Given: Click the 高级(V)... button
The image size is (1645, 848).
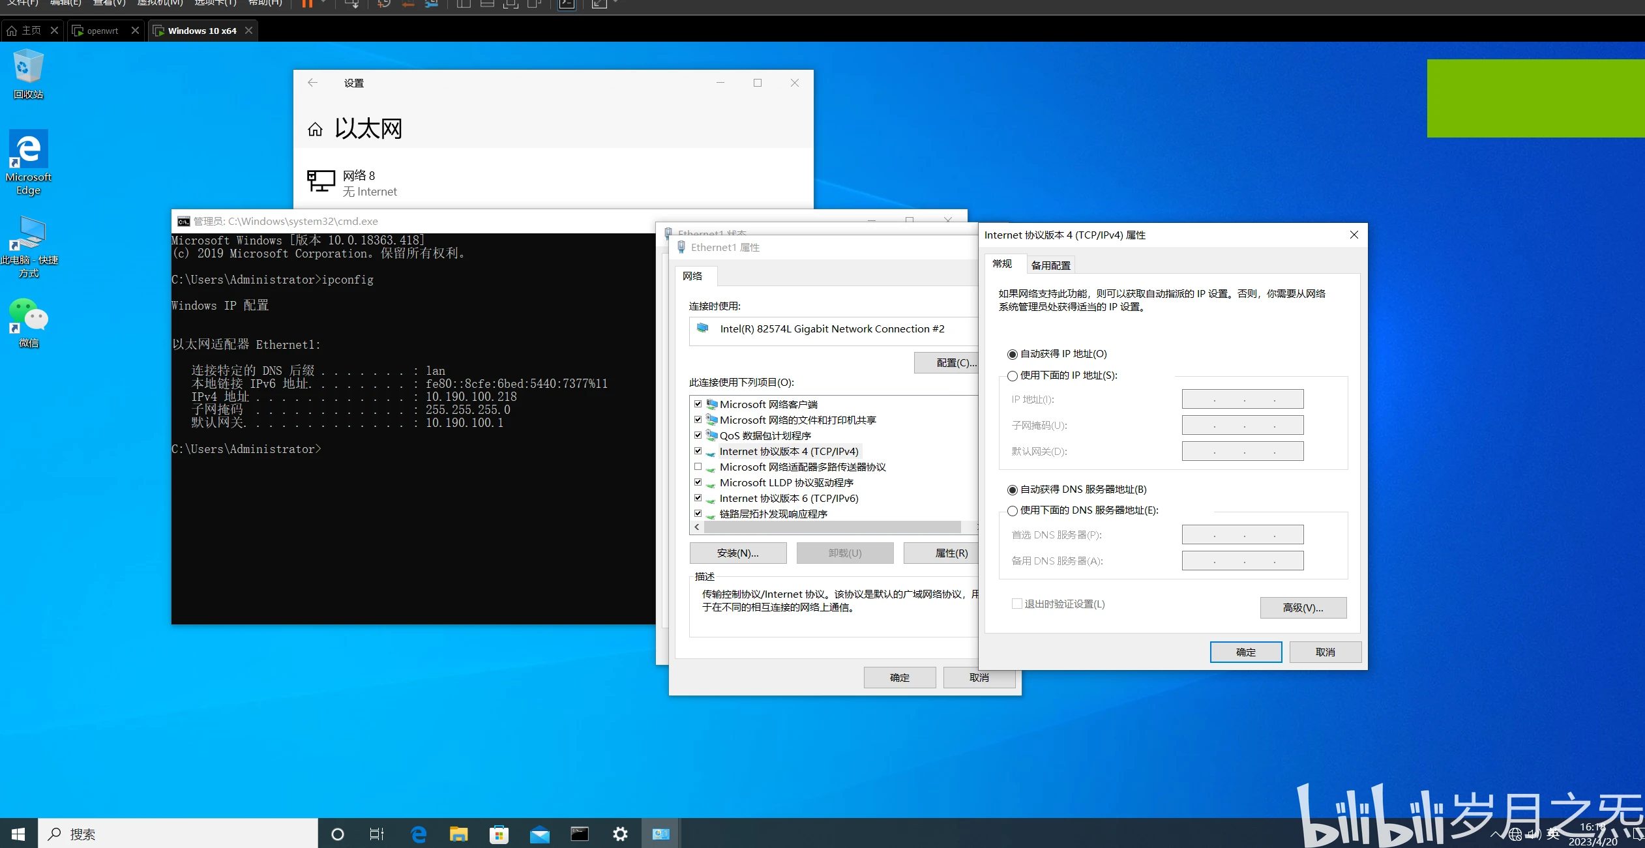Looking at the screenshot, I should pos(1303,607).
